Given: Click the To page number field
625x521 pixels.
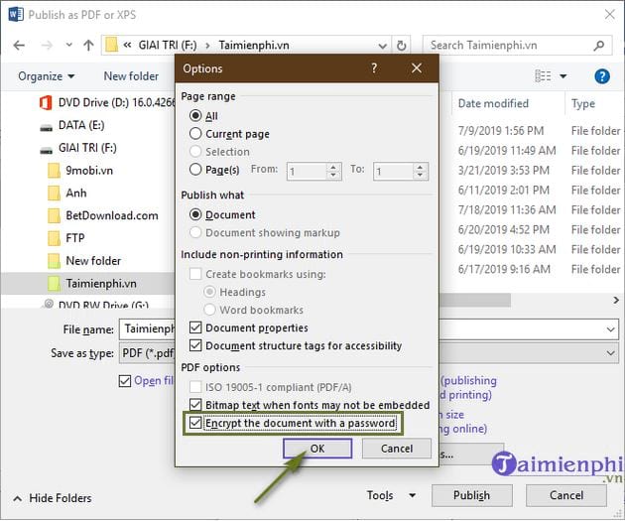Looking at the screenshot, I should pyautogui.click(x=393, y=172).
